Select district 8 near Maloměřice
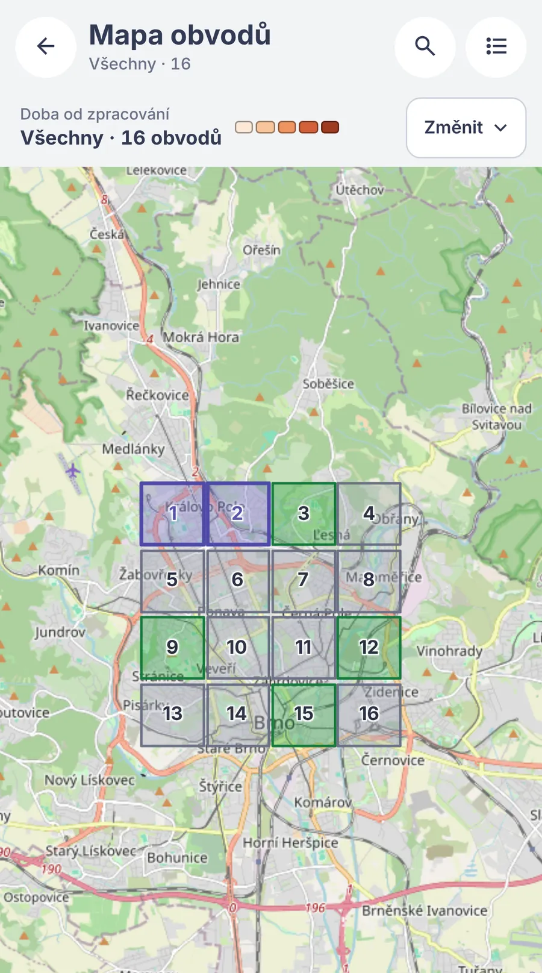Image resolution: width=542 pixels, height=973 pixels. click(x=369, y=581)
